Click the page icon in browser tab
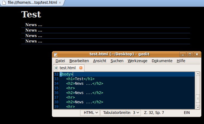Screen dimensions: 204x124 (x=4, y=2)
